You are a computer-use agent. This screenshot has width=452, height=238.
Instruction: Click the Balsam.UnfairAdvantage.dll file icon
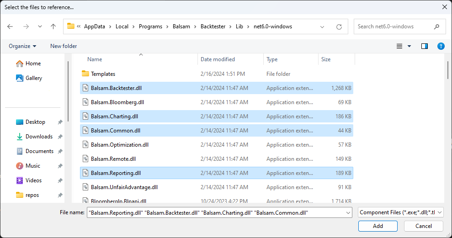85,187
